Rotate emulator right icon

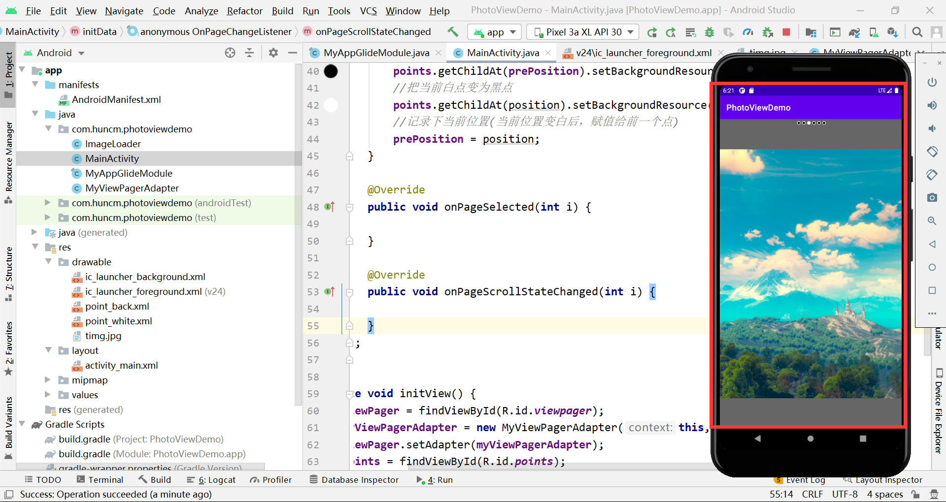[932, 175]
